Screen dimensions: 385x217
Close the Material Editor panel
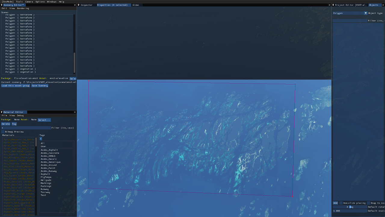[75, 112]
